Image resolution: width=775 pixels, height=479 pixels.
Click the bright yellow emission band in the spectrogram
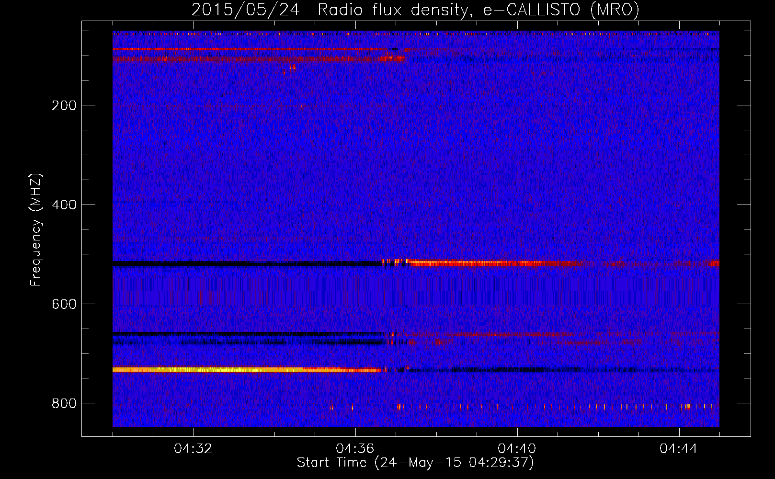(247, 370)
